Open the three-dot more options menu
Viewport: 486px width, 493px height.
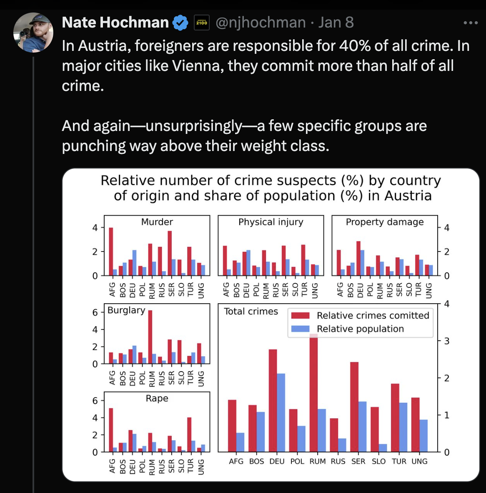tap(470, 23)
